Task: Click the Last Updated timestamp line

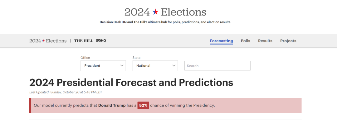Action: (x=66, y=92)
